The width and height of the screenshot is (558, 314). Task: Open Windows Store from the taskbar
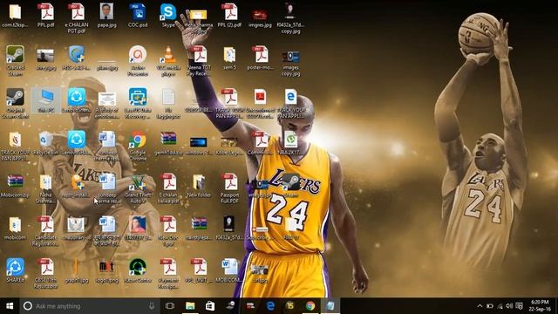[210, 306]
